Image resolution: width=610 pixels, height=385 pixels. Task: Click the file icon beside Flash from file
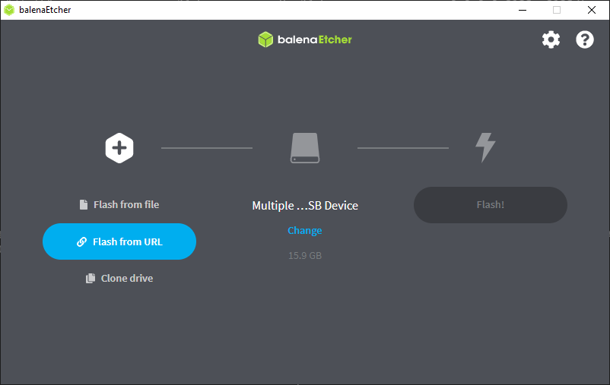pyautogui.click(x=84, y=205)
